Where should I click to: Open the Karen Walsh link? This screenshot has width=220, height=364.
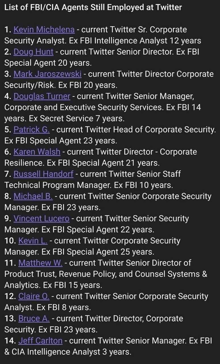(37, 152)
